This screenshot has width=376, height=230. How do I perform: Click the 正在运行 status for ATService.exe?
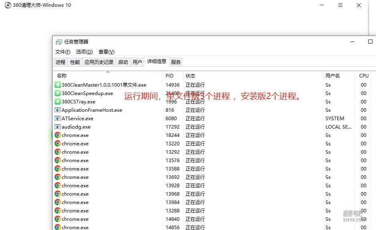coord(195,119)
